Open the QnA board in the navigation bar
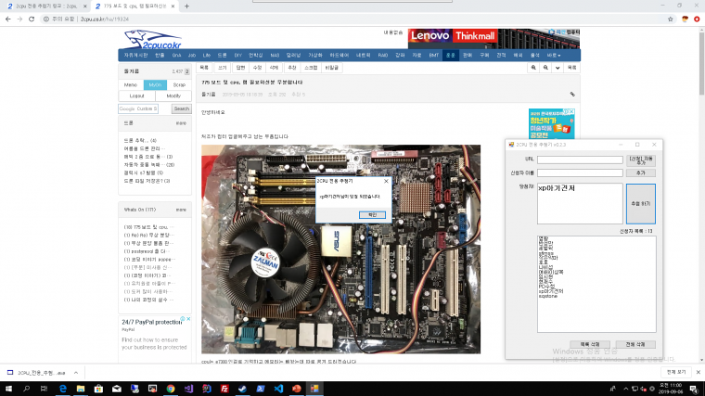The width and height of the screenshot is (705, 396). point(176,56)
